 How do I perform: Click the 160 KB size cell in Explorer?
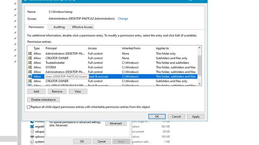click(x=166, y=137)
